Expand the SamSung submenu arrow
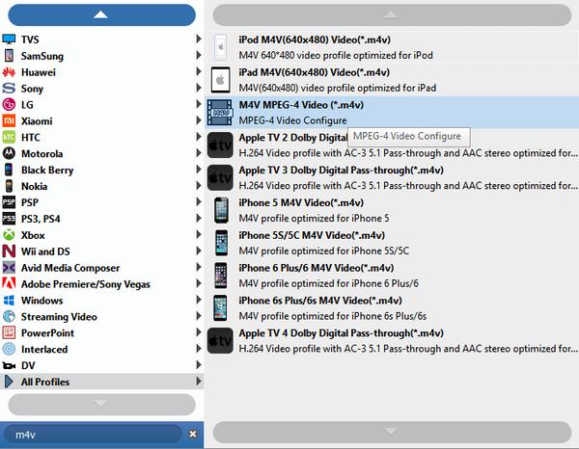Screen dimensions: 579x449 pyautogui.click(x=198, y=55)
